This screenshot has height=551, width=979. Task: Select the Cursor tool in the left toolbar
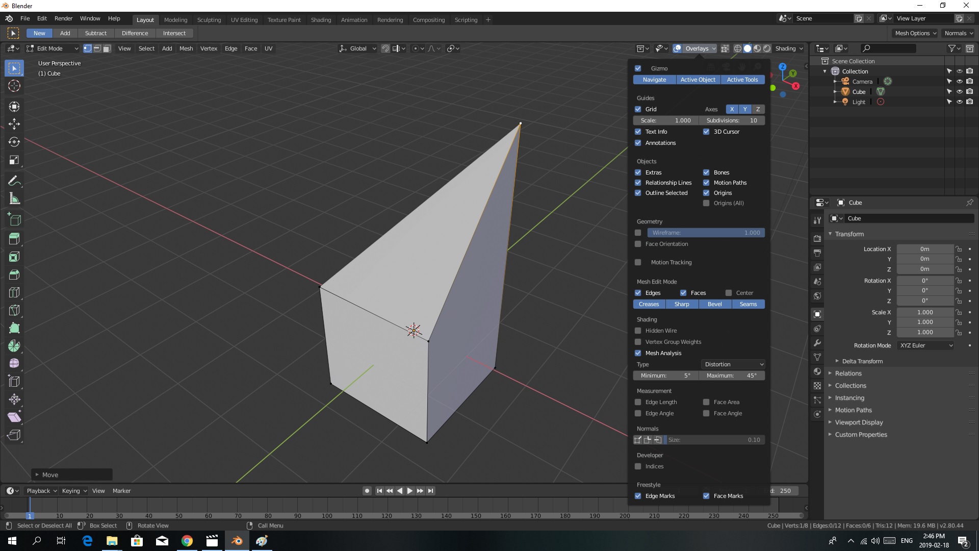click(x=14, y=86)
